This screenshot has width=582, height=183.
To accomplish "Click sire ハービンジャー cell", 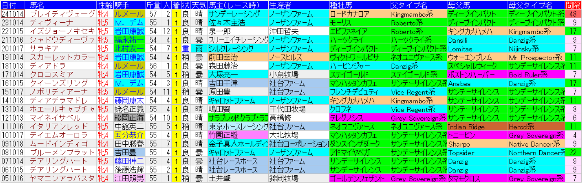I will (x=359, y=66).
